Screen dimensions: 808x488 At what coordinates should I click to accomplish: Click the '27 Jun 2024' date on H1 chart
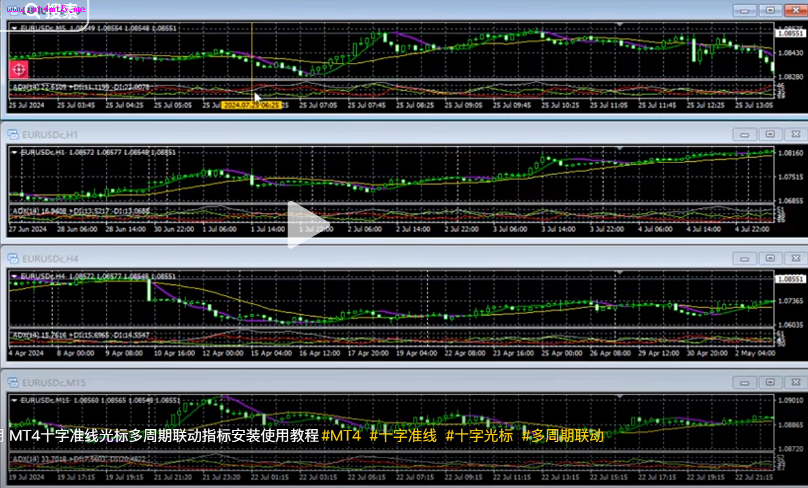[x=27, y=229]
